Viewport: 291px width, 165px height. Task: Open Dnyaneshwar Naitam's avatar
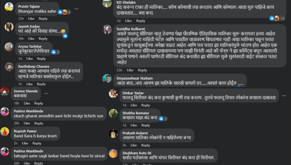point(107,79)
